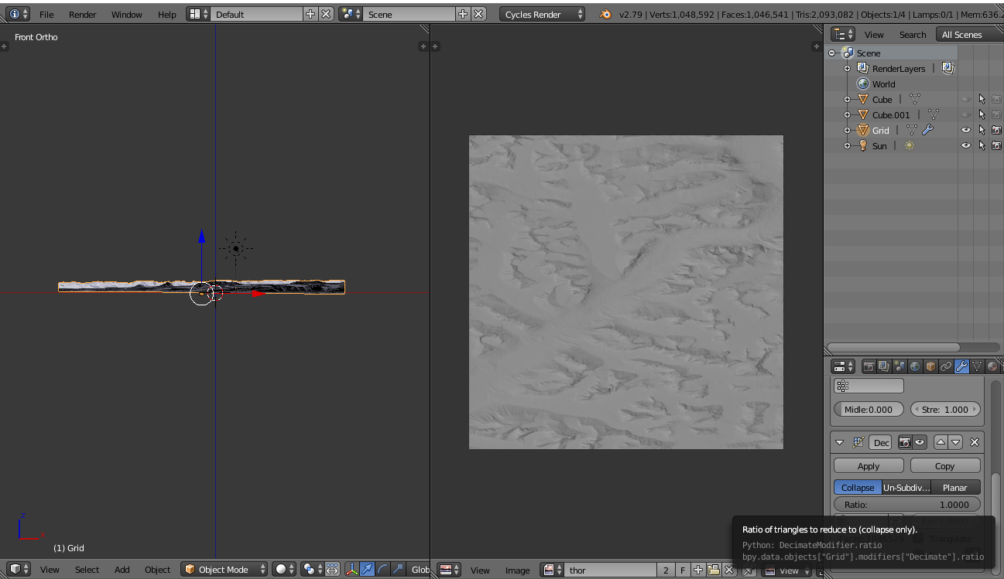This screenshot has width=1004, height=579.
Task: Open the World properties globe tab
Action: click(x=915, y=366)
